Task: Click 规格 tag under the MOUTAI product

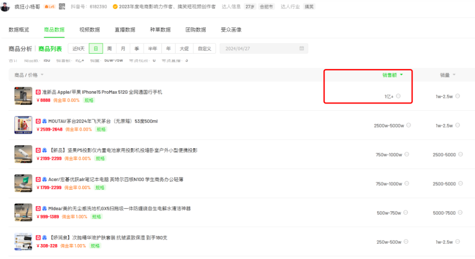Action: tap(101, 129)
